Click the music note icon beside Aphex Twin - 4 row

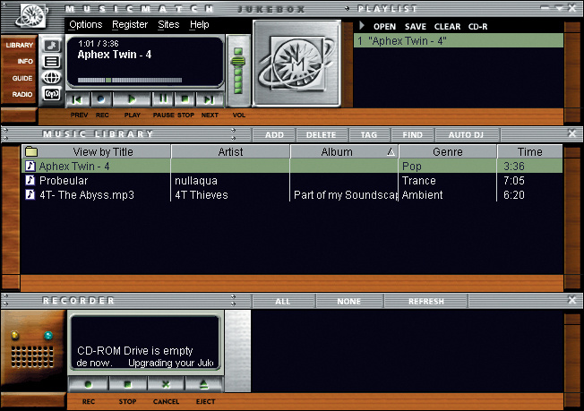click(x=30, y=166)
